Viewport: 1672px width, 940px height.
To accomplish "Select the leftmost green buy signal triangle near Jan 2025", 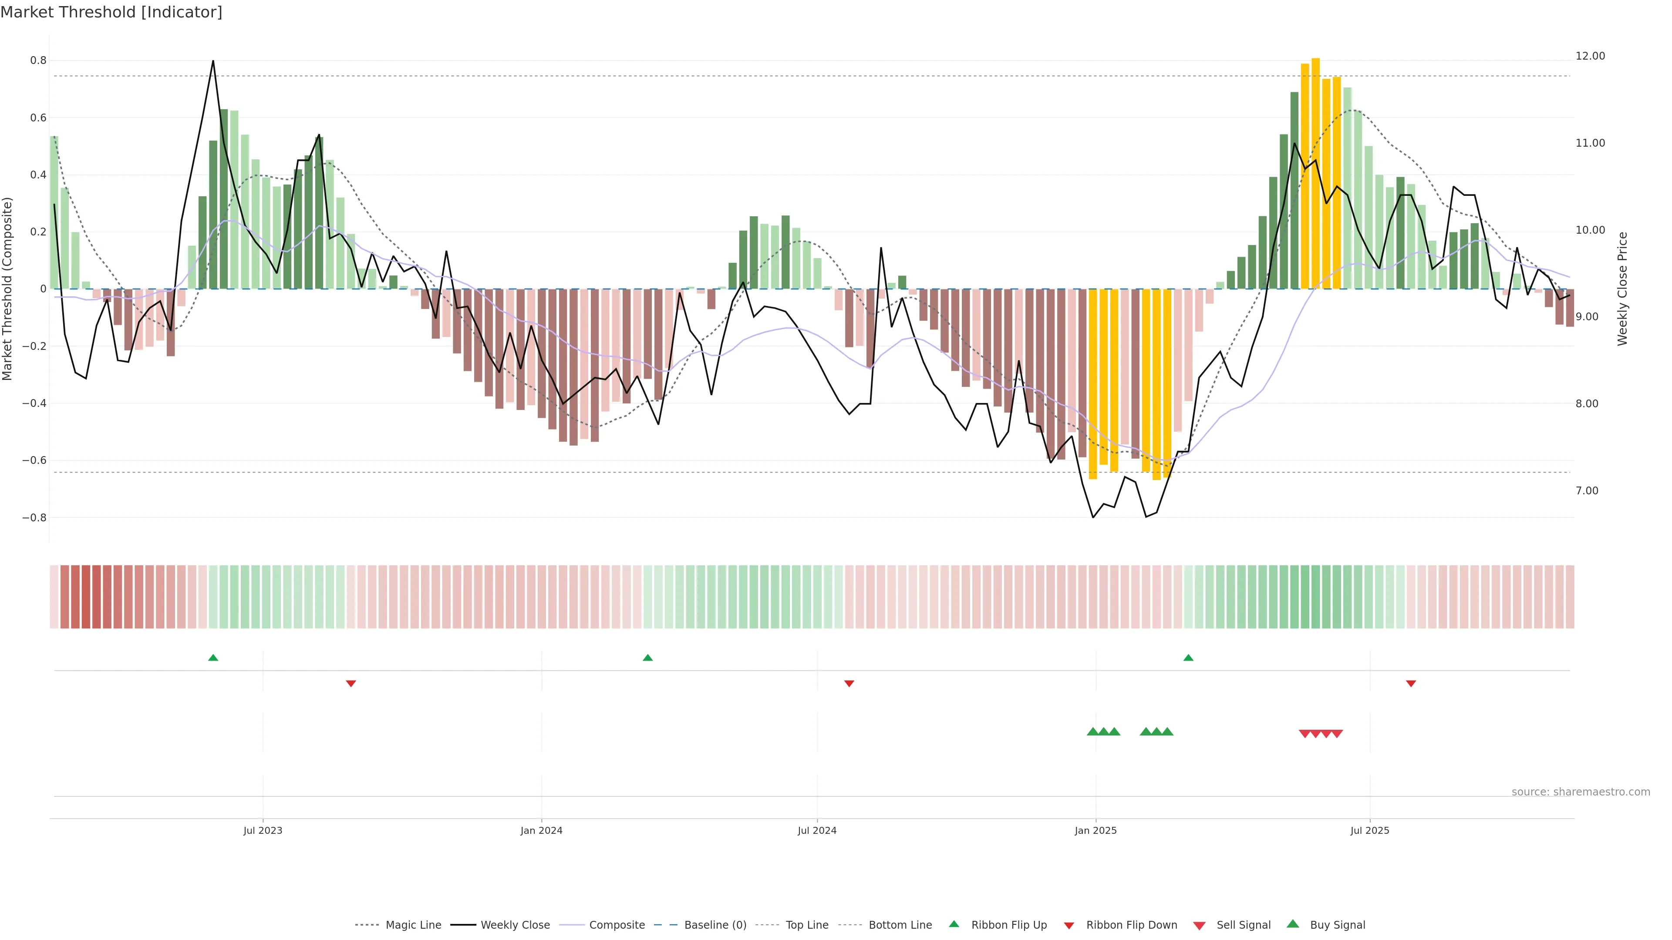I will pyautogui.click(x=1092, y=732).
